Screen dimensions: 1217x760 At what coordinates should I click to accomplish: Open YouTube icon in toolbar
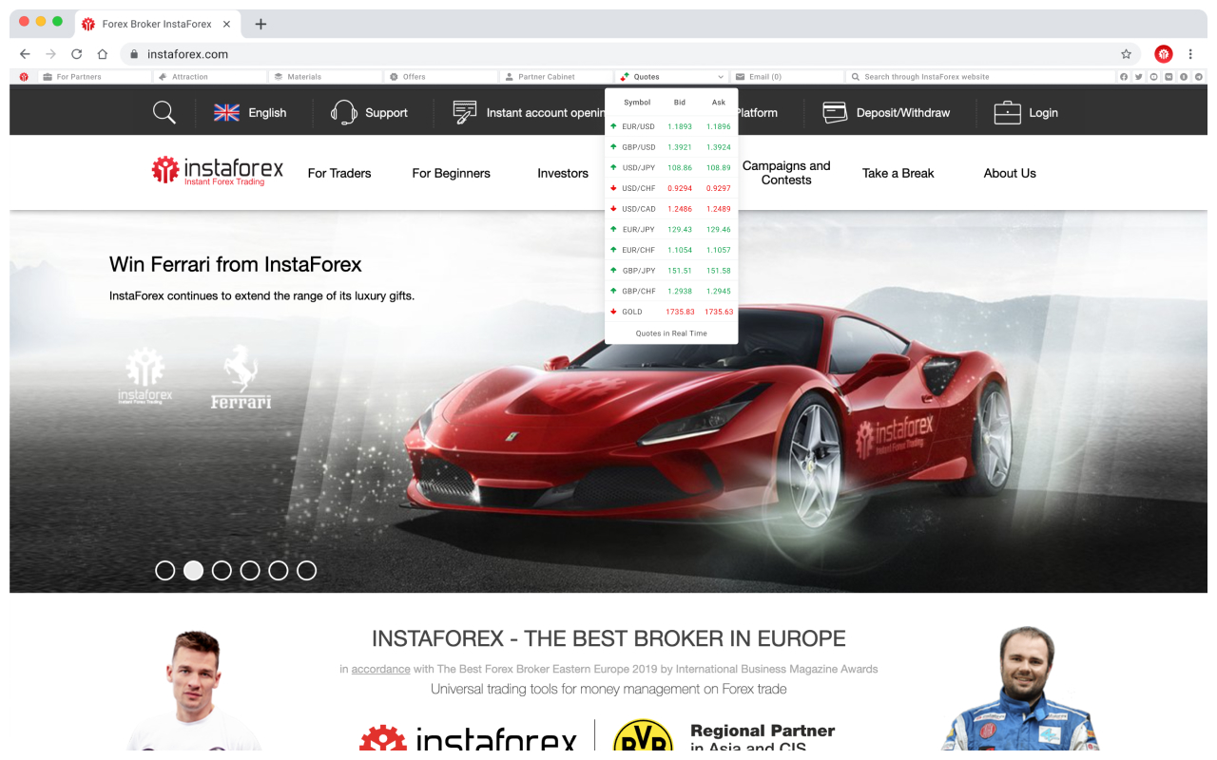point(1153,77)
